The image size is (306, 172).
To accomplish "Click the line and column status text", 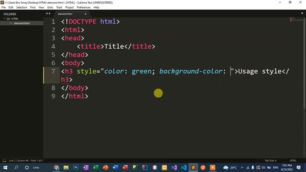I will point(26,161).
